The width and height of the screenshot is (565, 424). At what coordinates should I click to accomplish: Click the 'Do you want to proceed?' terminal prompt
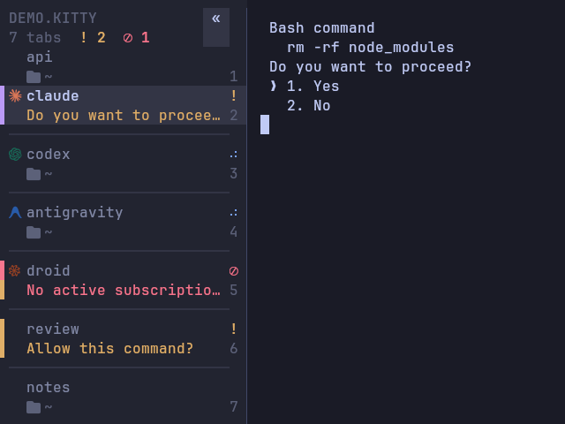pos(370,67)
